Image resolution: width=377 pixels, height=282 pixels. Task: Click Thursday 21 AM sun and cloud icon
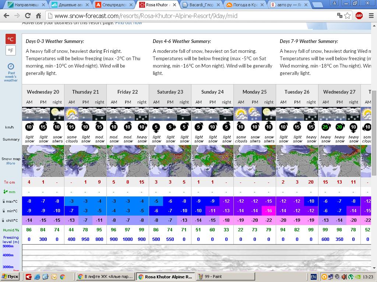pyautogui.click(x=71, y=114)
